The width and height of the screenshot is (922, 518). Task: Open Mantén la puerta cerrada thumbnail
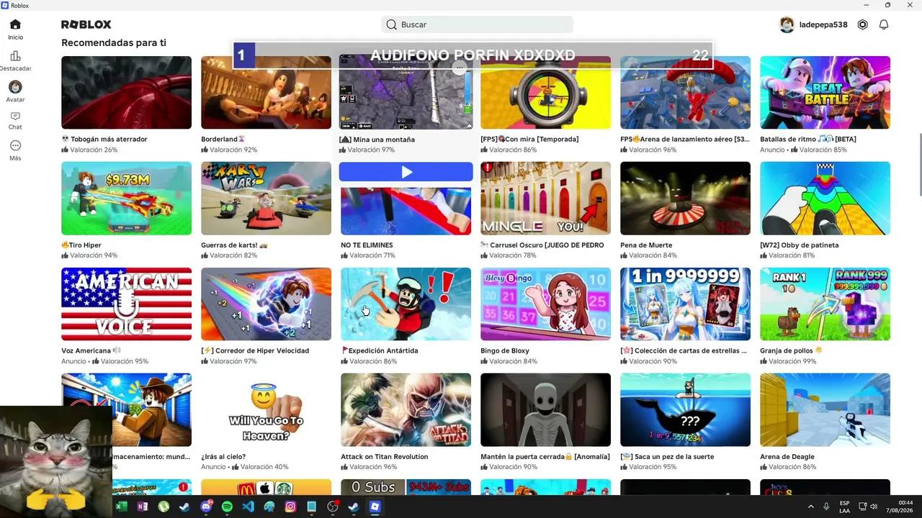(x=545, y=410)
